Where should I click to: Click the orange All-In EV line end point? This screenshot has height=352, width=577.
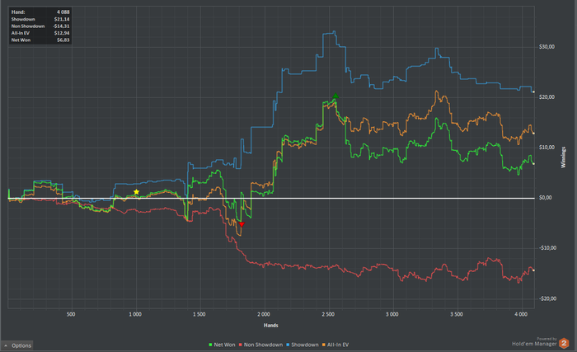tap(533, 134)
